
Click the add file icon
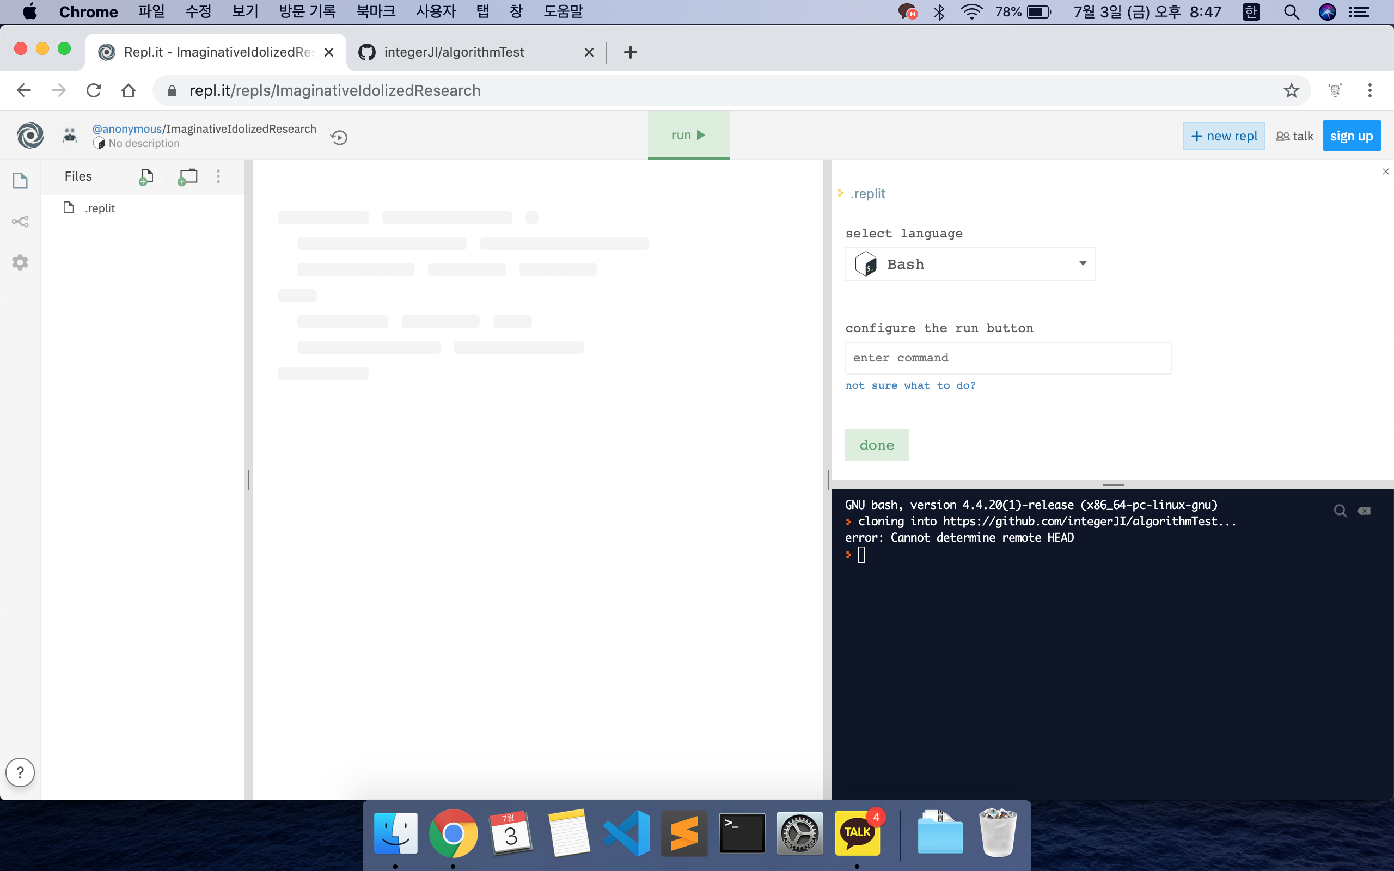pos(146,176)
